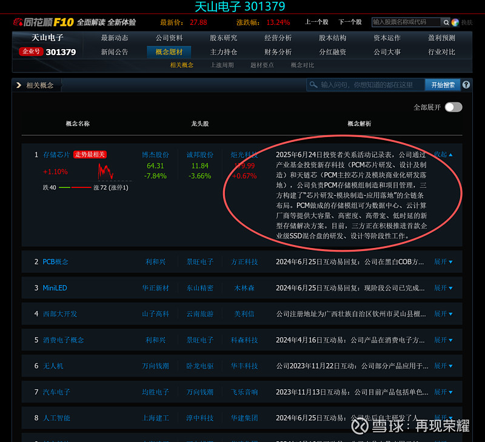The width and height of the screenshot is (485, 442).
Task: Expand the 无人机 row details
Action: [x=443, y=366]
